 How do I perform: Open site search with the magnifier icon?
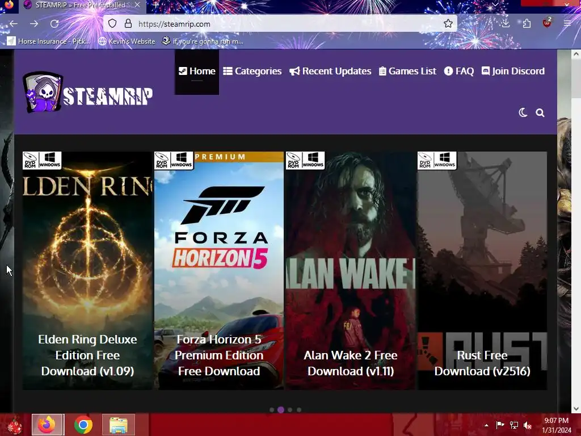tap(540, 113)
